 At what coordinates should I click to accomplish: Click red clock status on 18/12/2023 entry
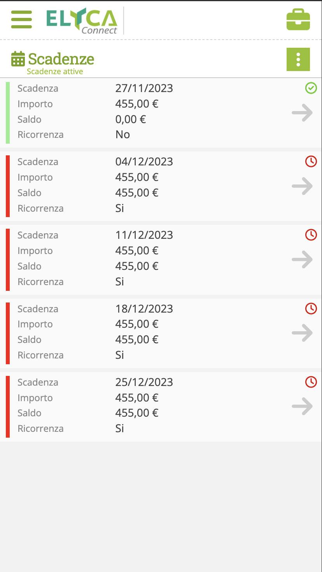pos(311,309)
